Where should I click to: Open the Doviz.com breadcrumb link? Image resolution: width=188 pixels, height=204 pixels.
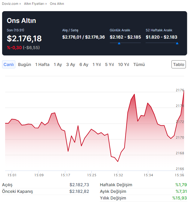(x=10, y=4)
